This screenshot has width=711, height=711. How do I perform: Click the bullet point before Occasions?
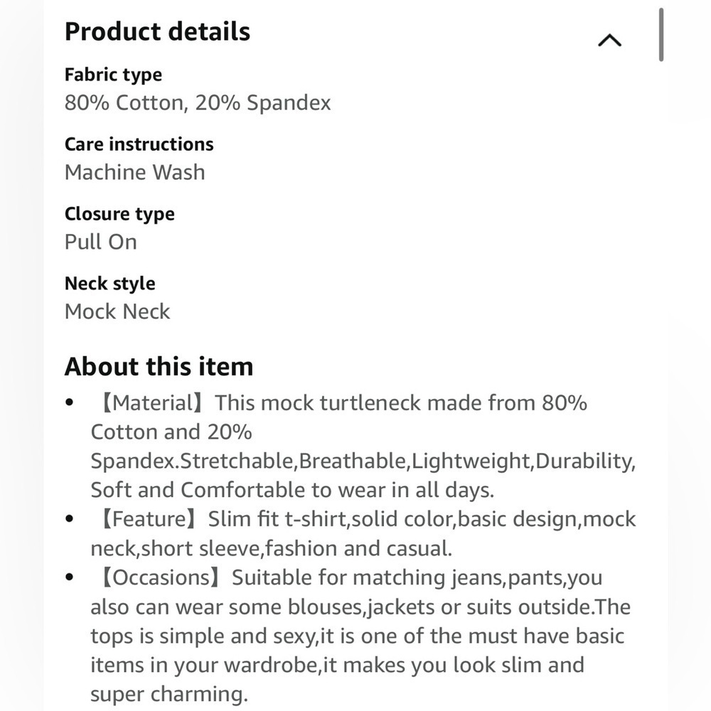[70, 577]
